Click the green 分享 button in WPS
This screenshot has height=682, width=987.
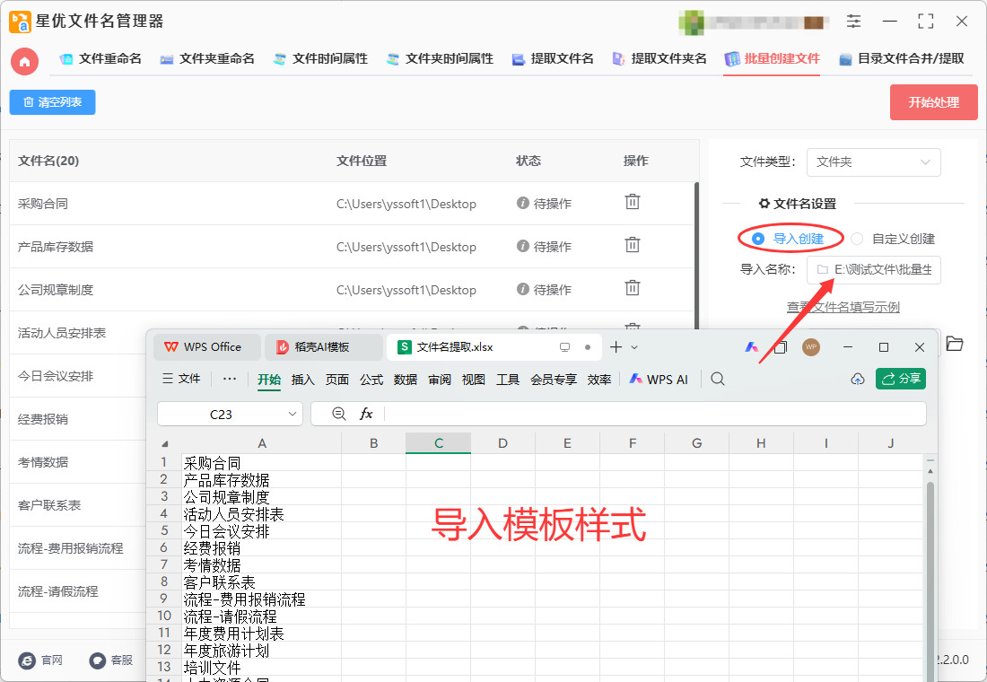point(901,379)
